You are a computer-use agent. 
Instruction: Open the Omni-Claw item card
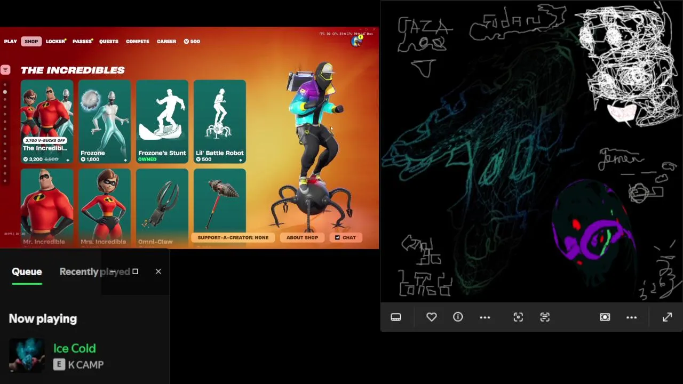pos(162,208)
